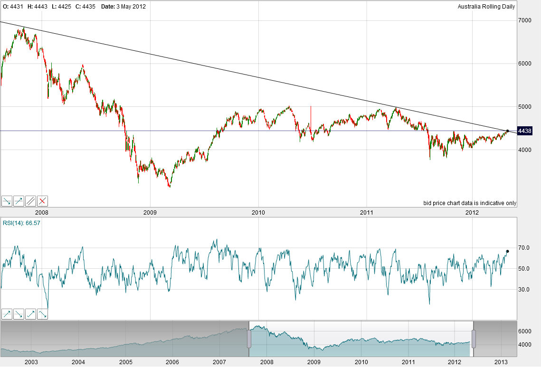541x367 pixels.
Task: Select the downward-crossing arrow alert tool in price chart
Action: [x=7, y=201]
